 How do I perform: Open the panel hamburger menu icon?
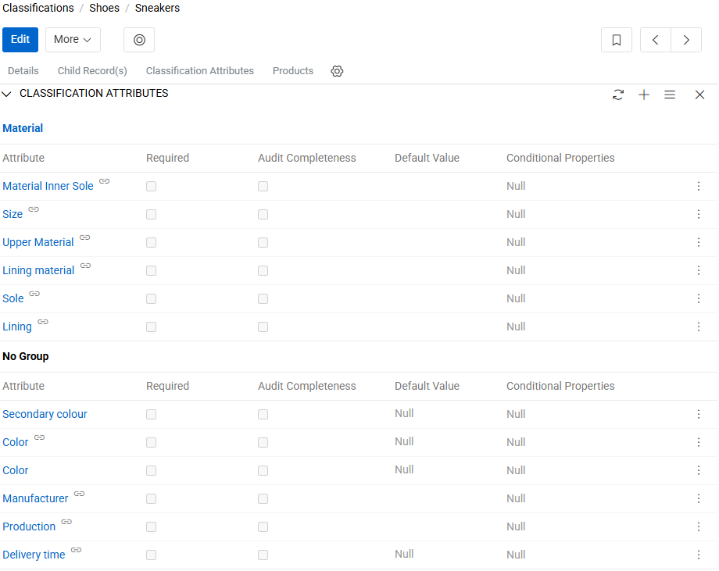670,95
